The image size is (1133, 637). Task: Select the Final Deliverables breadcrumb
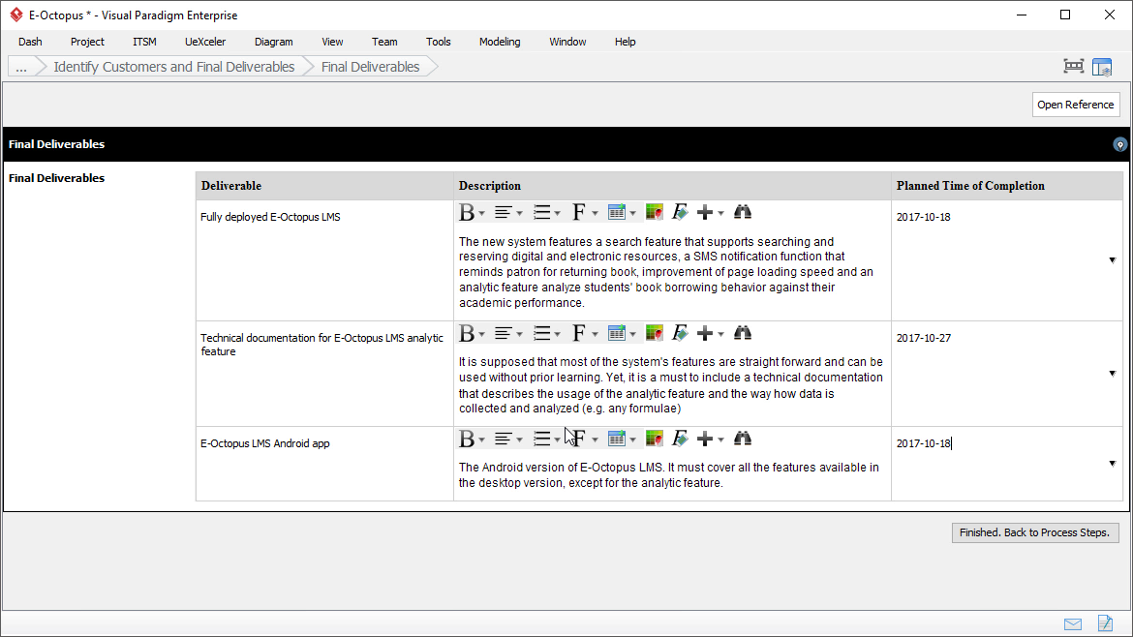pyautogui.click(x=371, y=67)
